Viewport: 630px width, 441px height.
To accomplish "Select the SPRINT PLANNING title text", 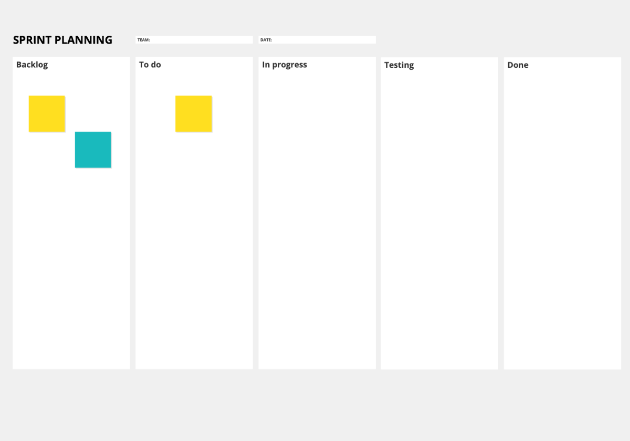I will point(62,40).
